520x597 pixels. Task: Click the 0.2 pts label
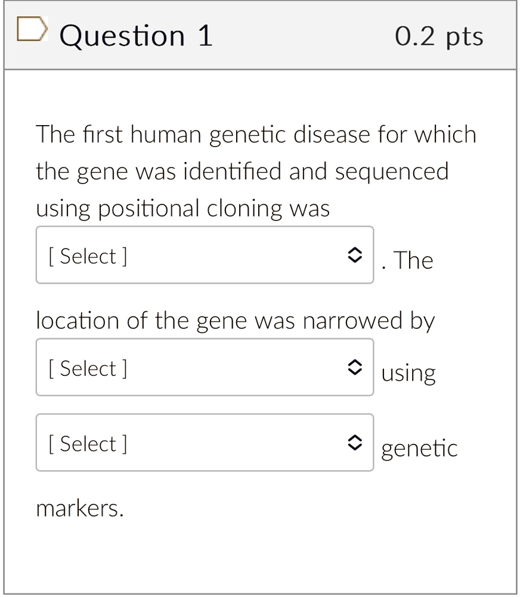(x=439, y=36)
